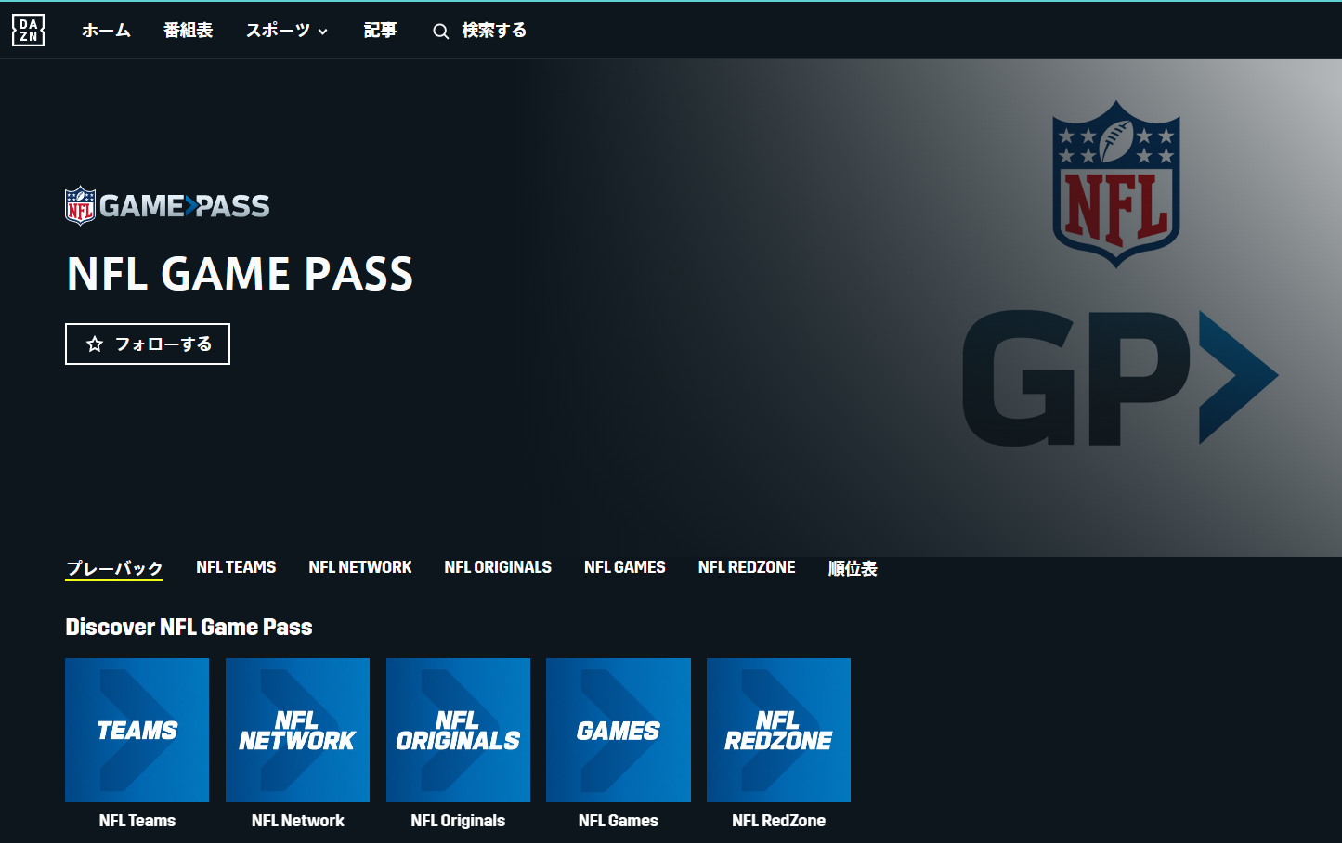
Task: Expand the スポーツ dropdown
Action: point(286,30)
